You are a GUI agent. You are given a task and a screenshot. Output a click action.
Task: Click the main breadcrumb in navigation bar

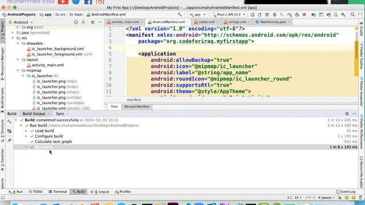click(76, 14)
